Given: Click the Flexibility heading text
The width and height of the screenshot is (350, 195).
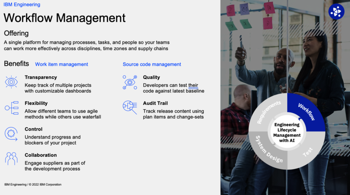Looking at the screenshot, I should (36, 103).
